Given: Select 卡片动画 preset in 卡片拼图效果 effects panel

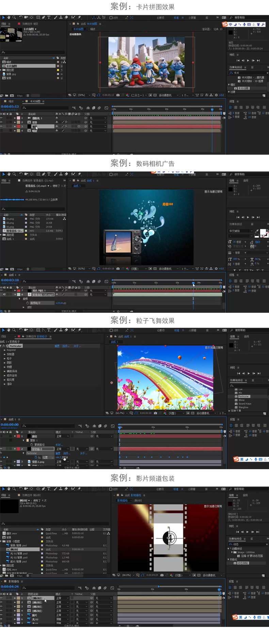Looking at the screenshot, I should pyautogui.click(x=243, y=88).
